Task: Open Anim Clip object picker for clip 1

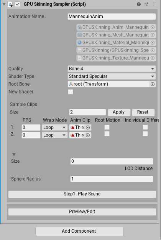Action: (x=88, y=127)
